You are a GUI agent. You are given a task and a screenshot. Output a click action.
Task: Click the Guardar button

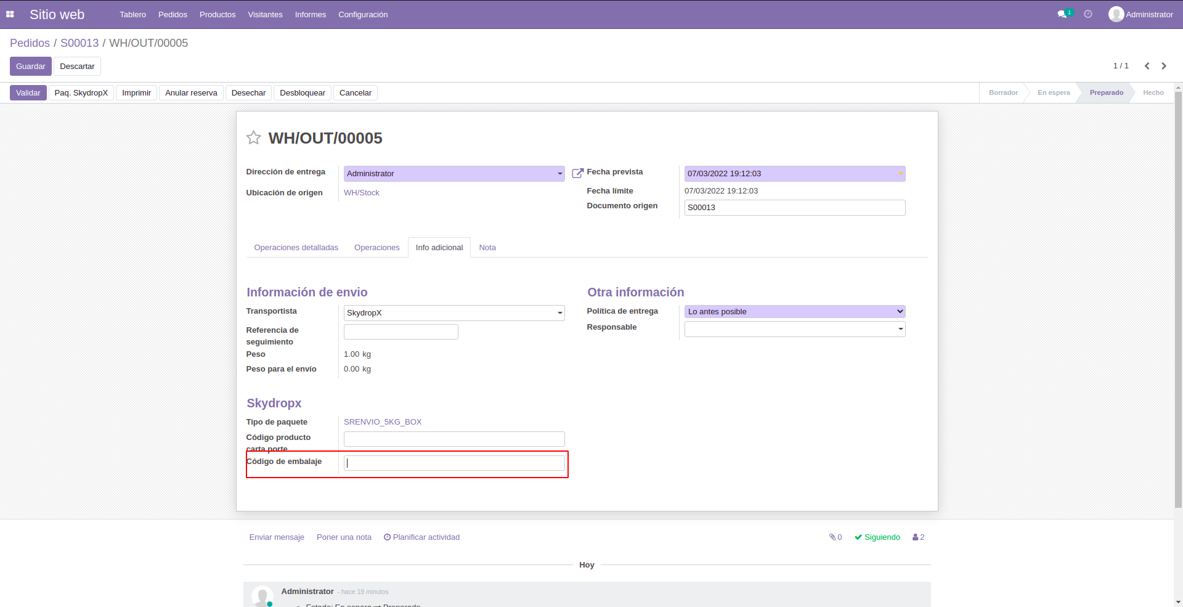[30, 67]
